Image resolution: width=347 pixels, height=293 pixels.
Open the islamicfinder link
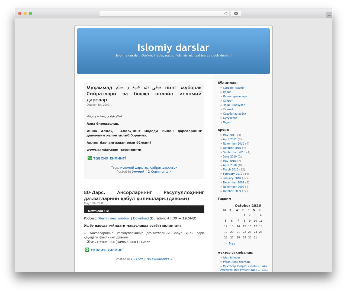[x=231, y=258]
